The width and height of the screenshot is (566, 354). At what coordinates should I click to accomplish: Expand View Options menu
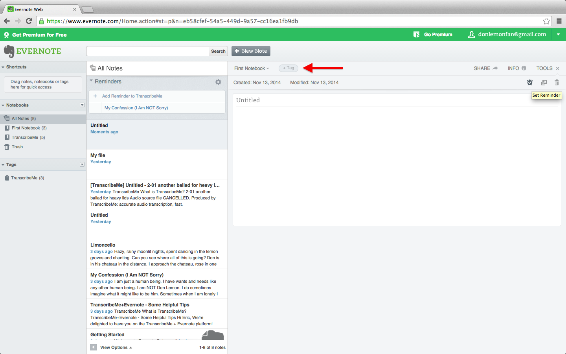click(x=116, y=347)
